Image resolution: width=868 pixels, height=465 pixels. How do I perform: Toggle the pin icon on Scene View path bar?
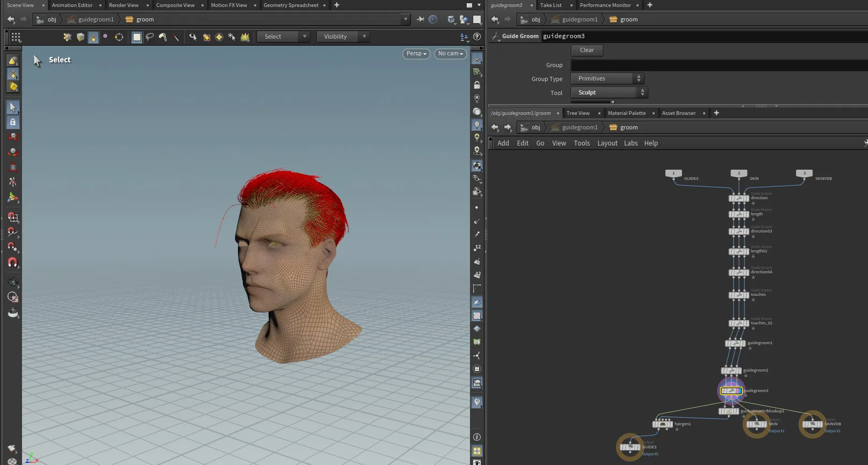click(x=421, y=19)
